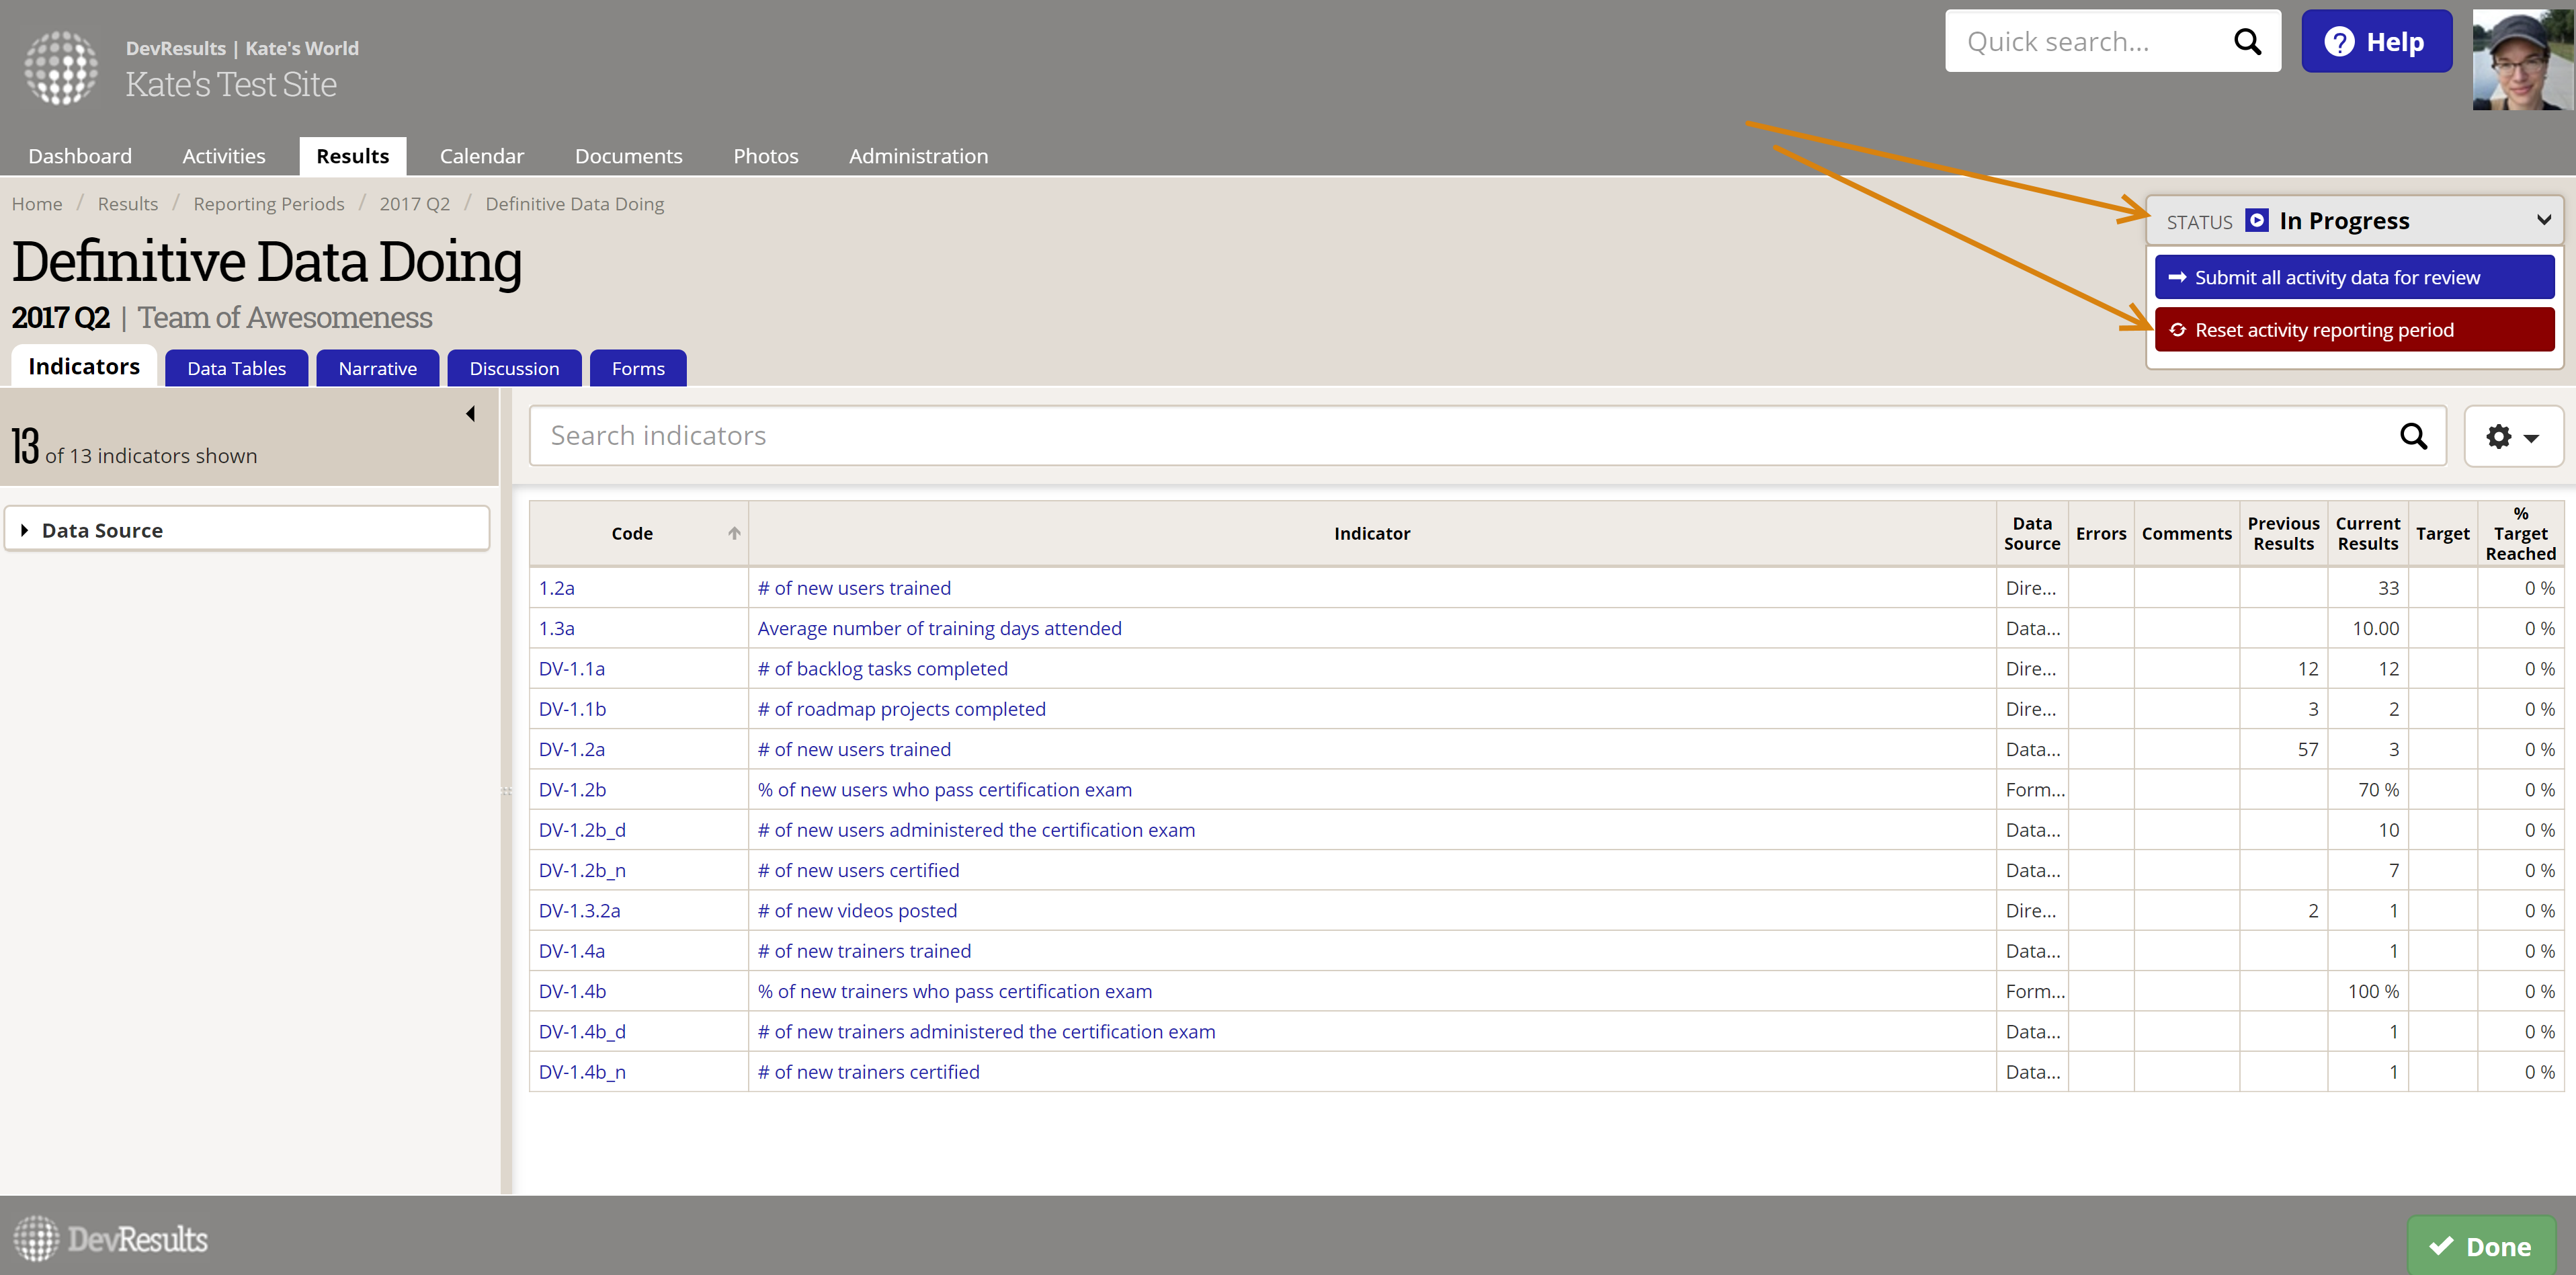The width and height of the screenshot is (2576, 1275).
Task: Open the Administration menu
Action: tap(918, 156)
